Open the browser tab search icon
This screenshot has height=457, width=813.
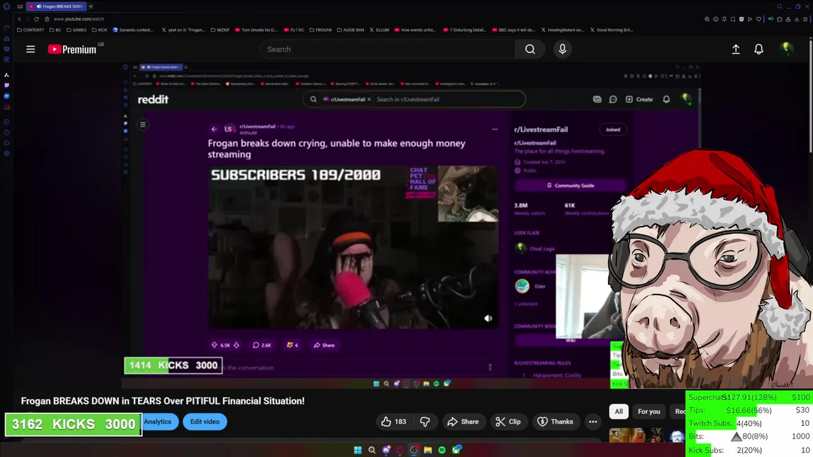[x=779, y=6]
